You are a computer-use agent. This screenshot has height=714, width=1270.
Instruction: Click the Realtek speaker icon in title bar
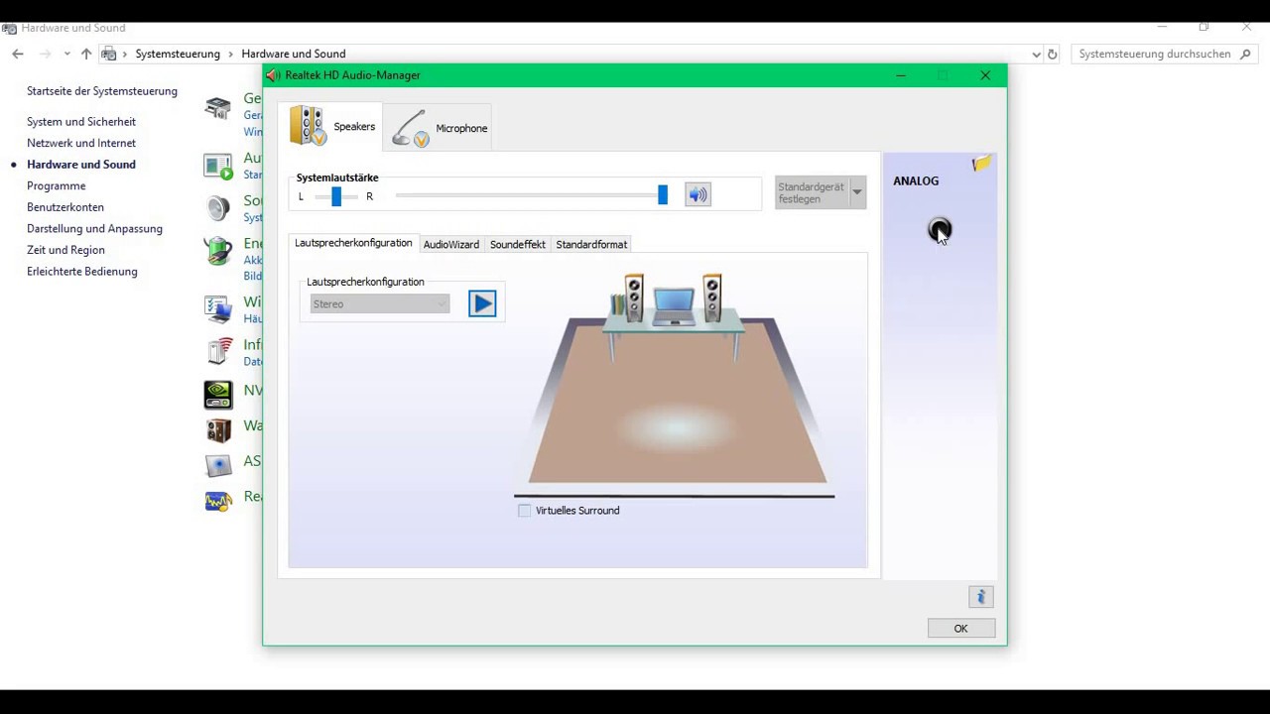pyautogui.click(x=273, y=75)
